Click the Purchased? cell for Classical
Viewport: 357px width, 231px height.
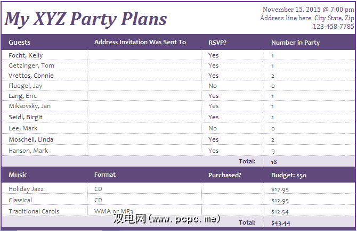pos(232,200)
